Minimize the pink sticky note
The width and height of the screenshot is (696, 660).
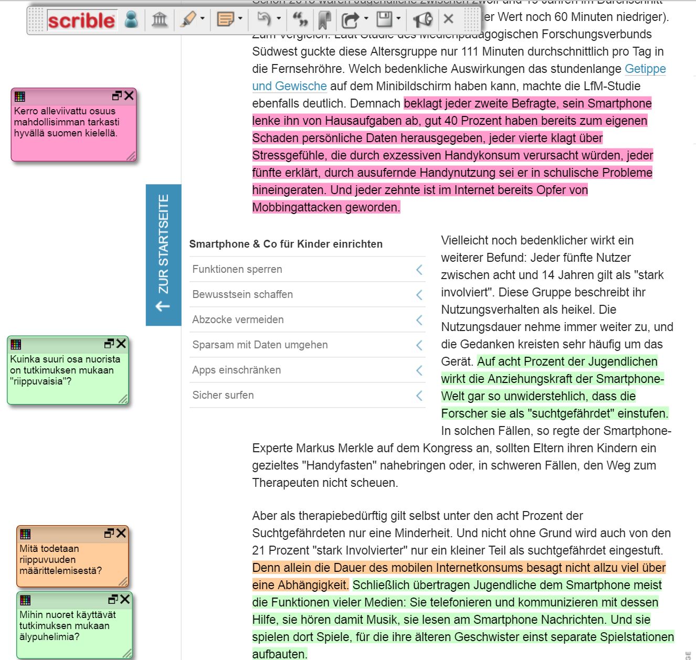coord(117,95)
